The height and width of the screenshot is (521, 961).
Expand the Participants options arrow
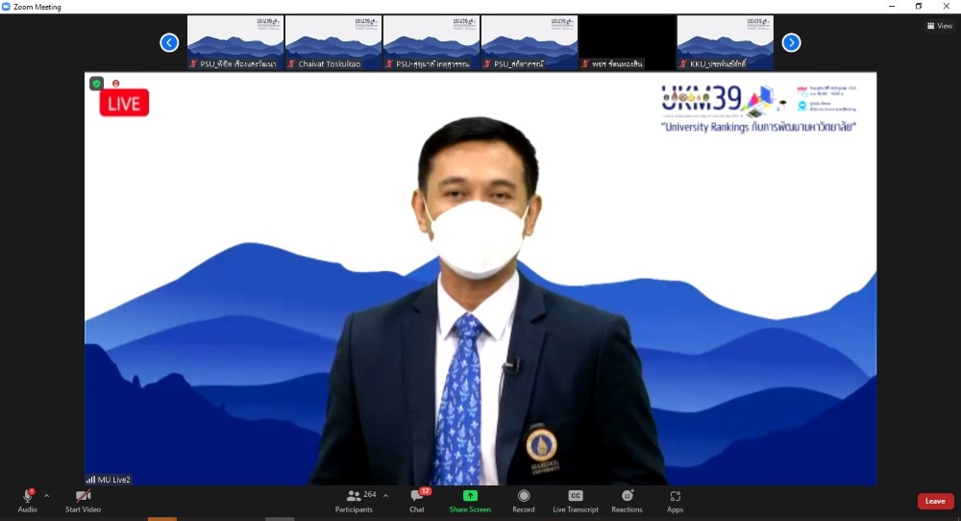click(x=385, y=496)
